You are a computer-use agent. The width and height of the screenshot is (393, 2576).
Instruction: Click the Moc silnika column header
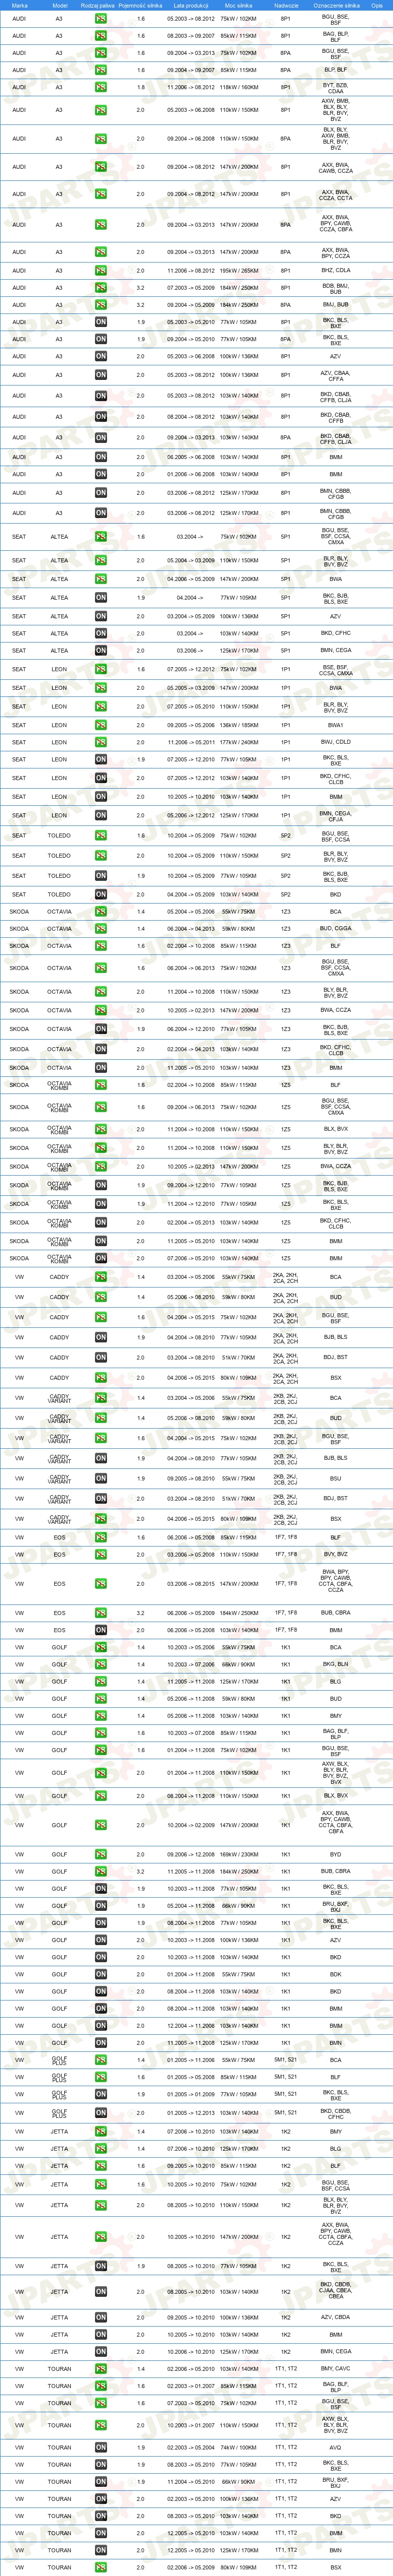pyautogui.click(x=237, y=5)
